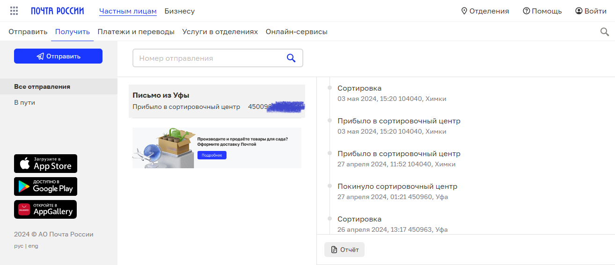Open Онлайн-сервисы menu
This screenshot has width=615, height=265.
coord(297,32)
